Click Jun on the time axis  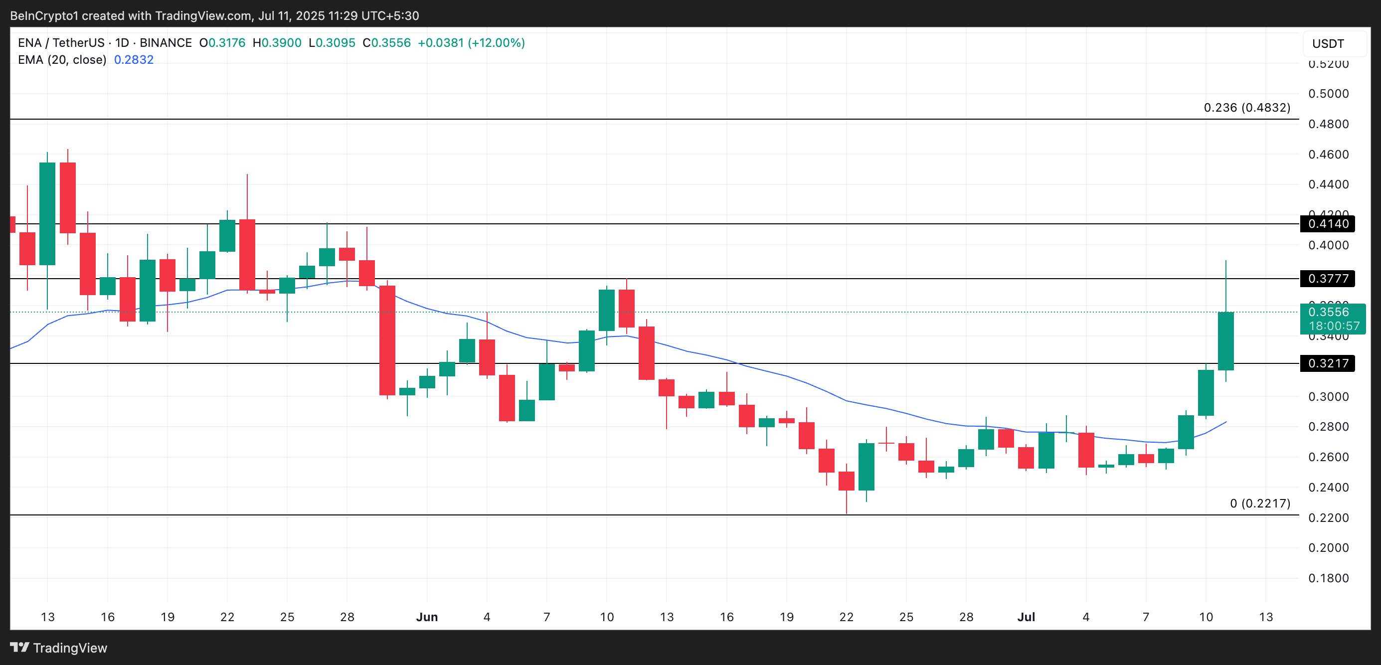tap(427, 617)
